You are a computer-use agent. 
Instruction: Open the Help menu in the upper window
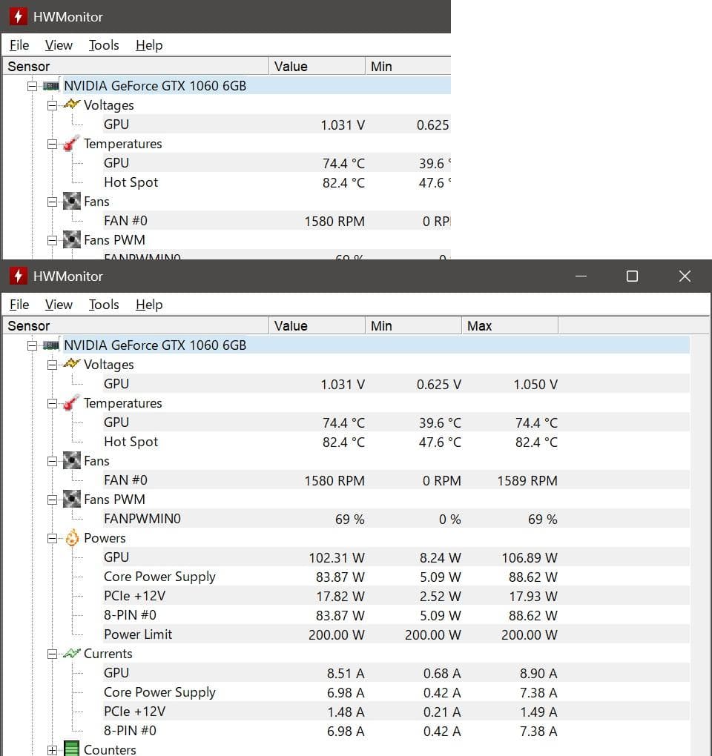pos(149,45)
